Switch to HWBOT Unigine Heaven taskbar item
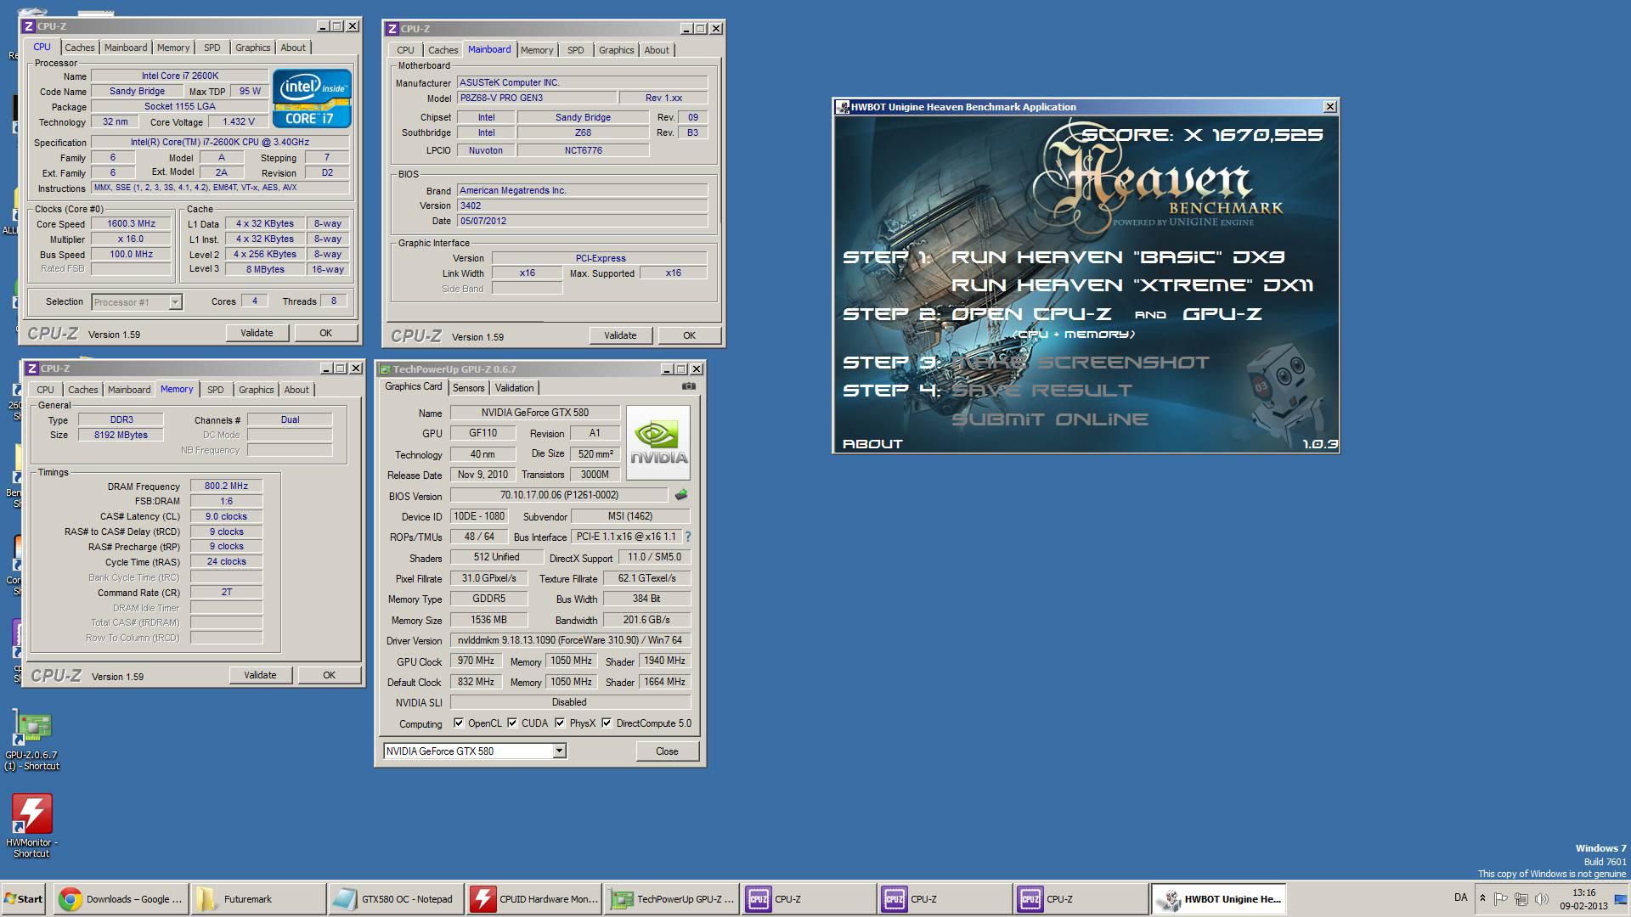 coord(1218,899)
